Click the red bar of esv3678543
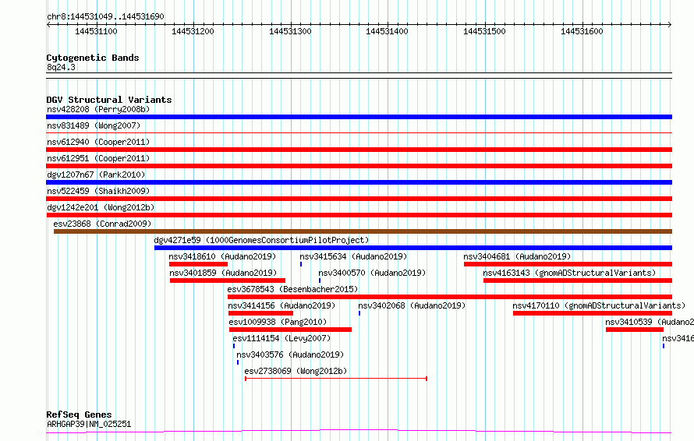Screen dimensions: 694x441 pyautogui.click(x=450, y=297)
